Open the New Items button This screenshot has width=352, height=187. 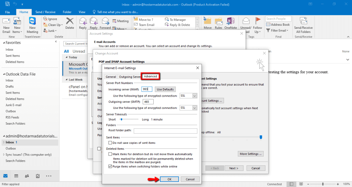coord(17,26)
